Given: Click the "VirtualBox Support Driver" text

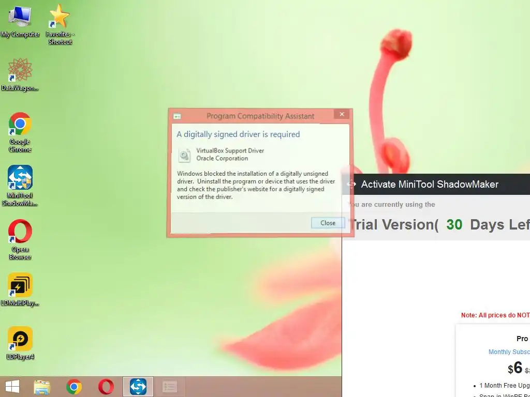Looking at the screenshot, I should coord(230,150).
